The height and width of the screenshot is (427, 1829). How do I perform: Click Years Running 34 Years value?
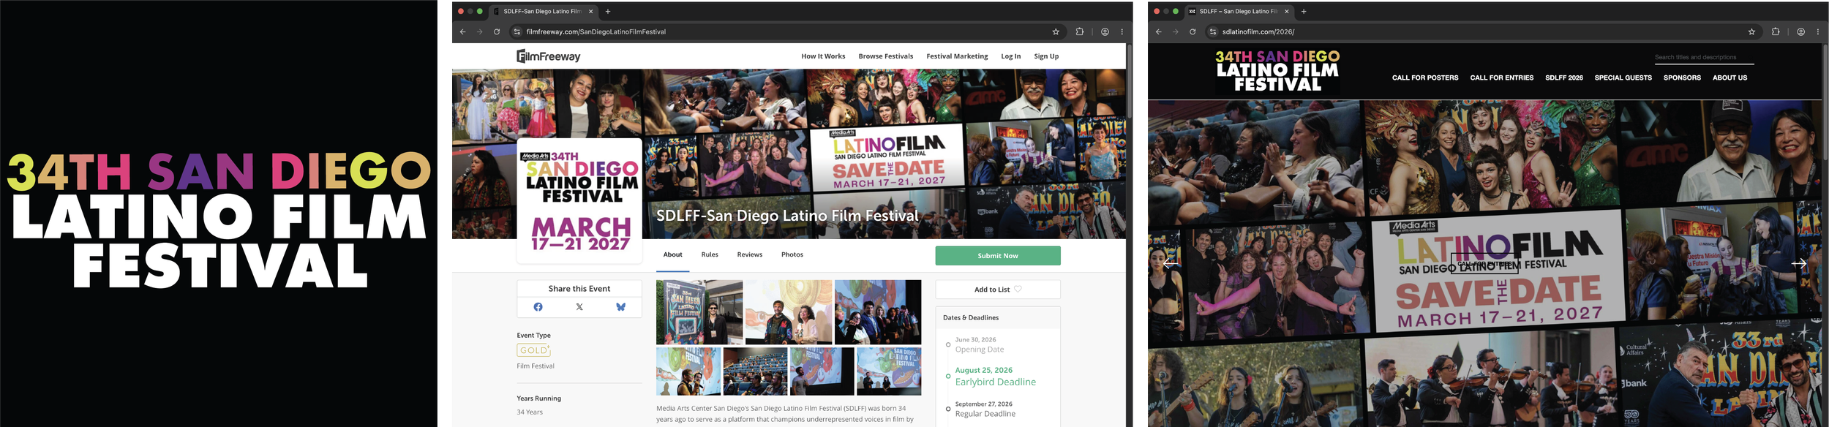(530, 412)
